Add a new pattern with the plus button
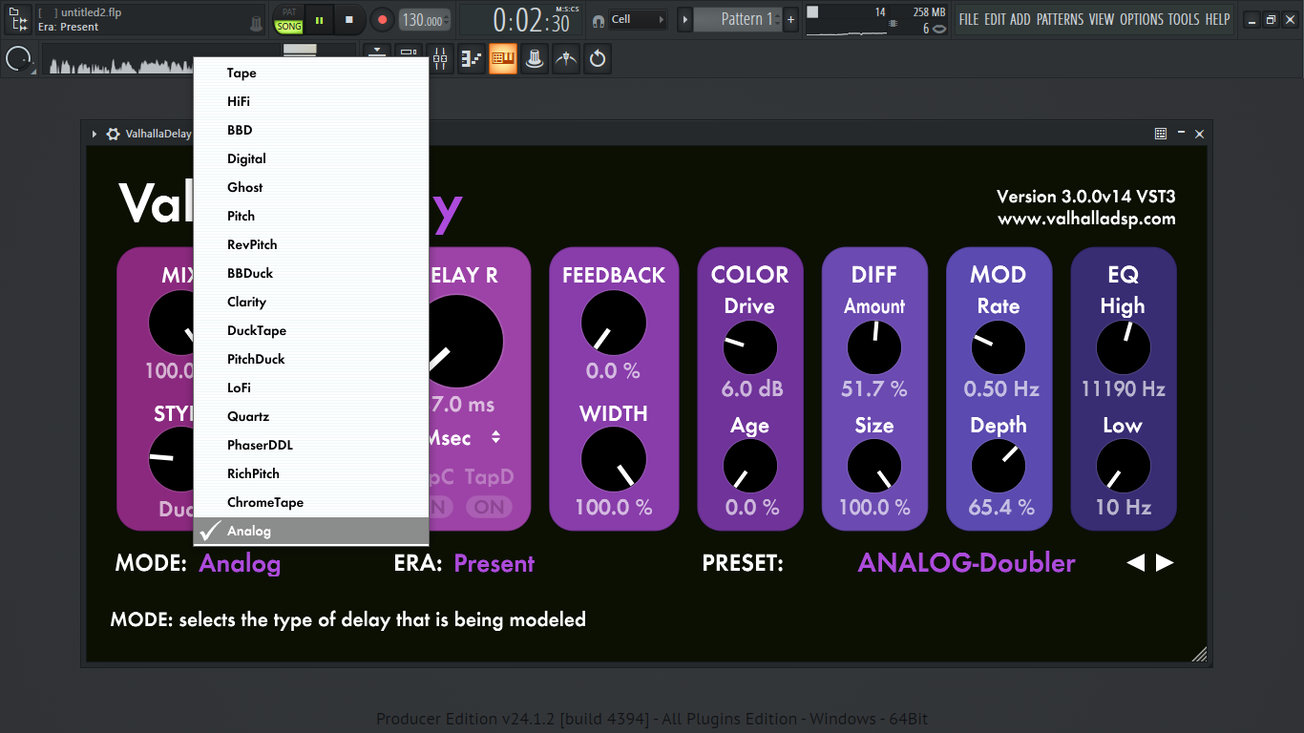 [x=791, y=19]
